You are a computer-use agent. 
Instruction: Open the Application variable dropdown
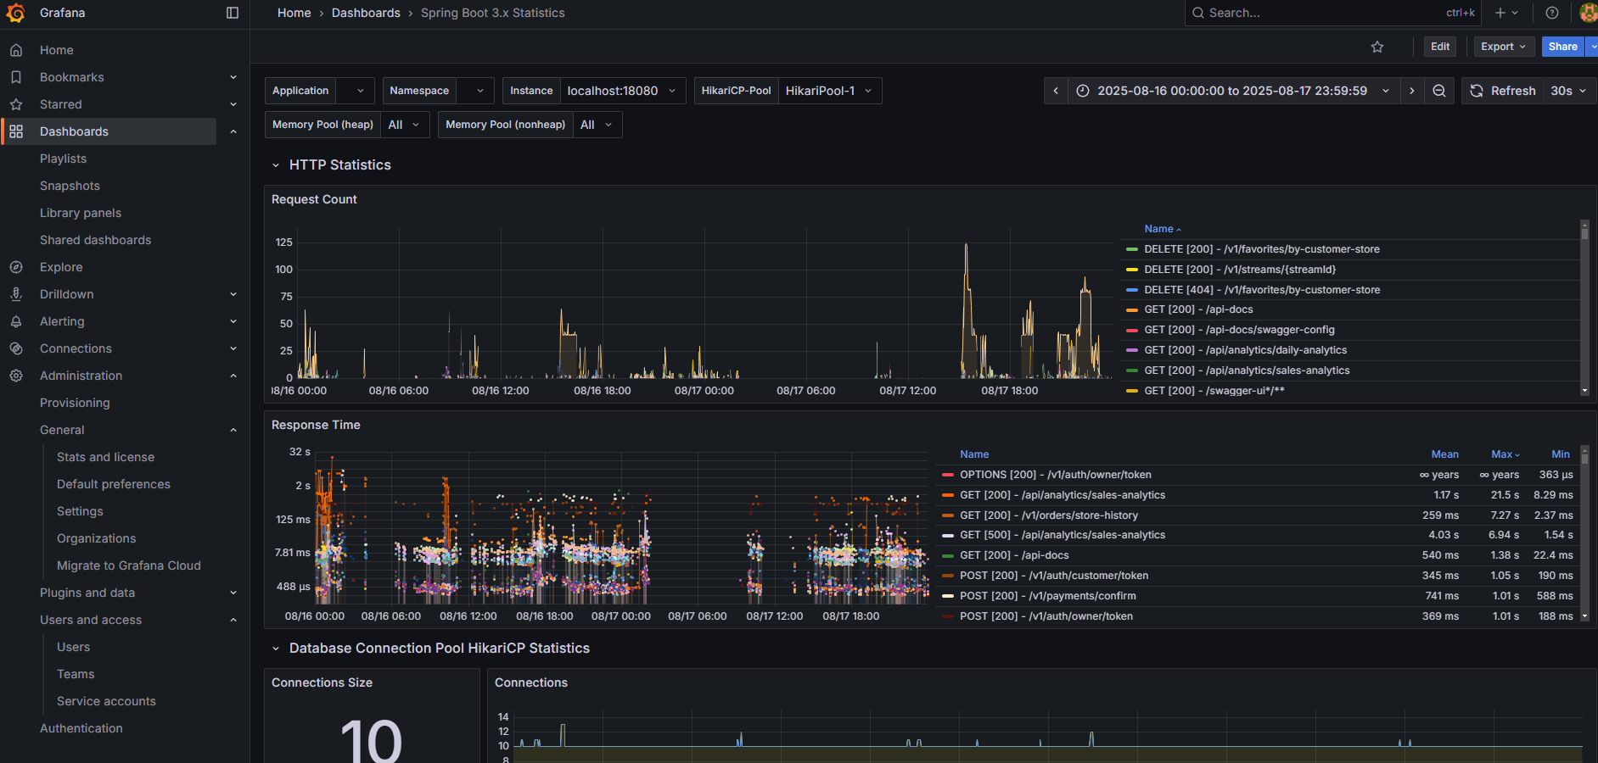tap(356, 91)
